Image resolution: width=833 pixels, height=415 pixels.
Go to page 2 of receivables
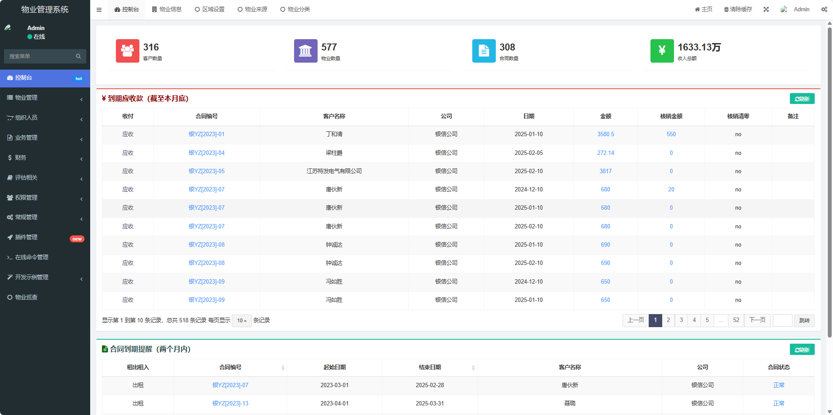point(668,320)
